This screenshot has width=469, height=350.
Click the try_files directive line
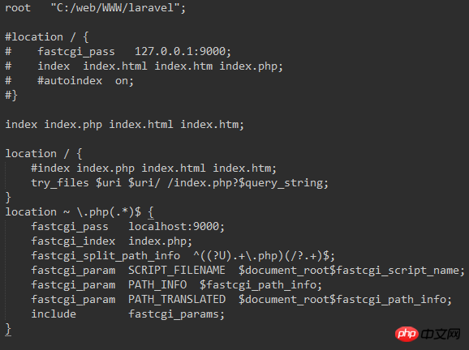179,183
